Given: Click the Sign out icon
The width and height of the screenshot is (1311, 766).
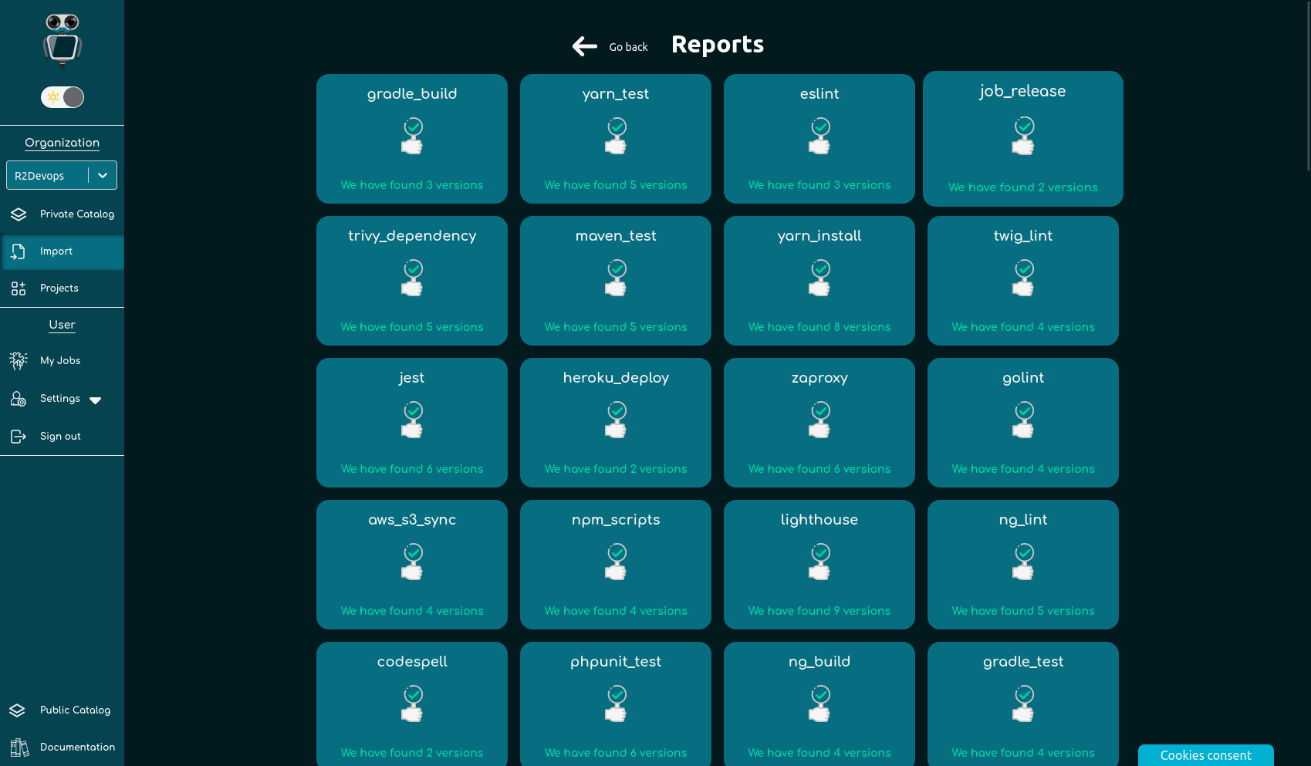Looking at the screenshot, I should pyautogui.click(x=19, y=437).
